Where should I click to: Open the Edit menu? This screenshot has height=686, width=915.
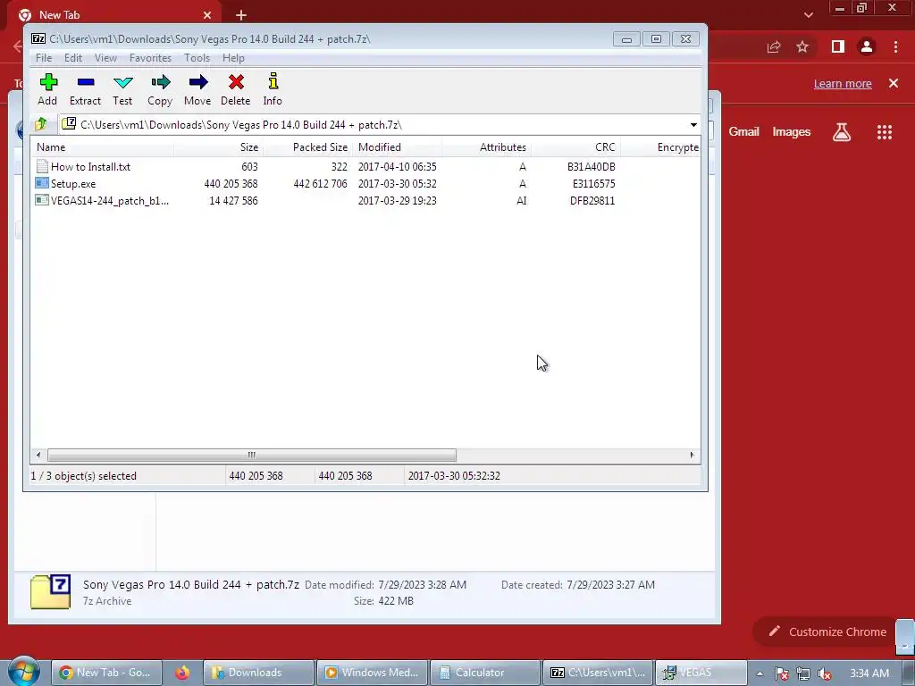point(73,58)
